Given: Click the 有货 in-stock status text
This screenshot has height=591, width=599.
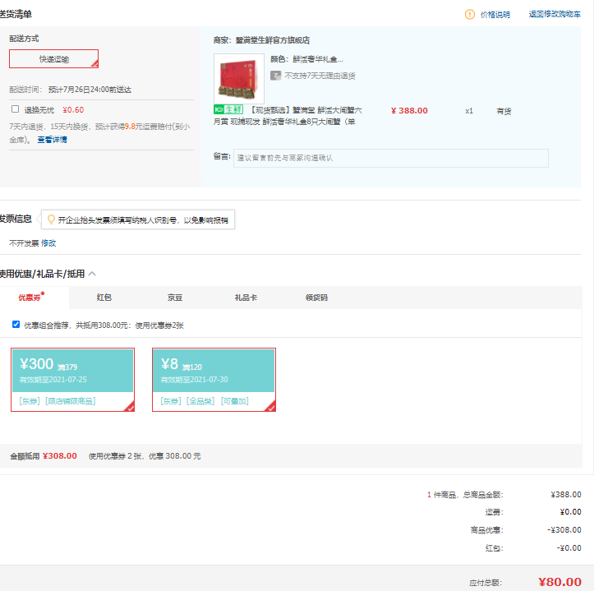Looking at the screenshot, I should (504, 111).
